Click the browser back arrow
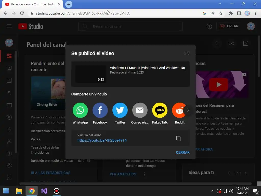Image resolution: width=261 pixels, height=196 pixels. 6,13
